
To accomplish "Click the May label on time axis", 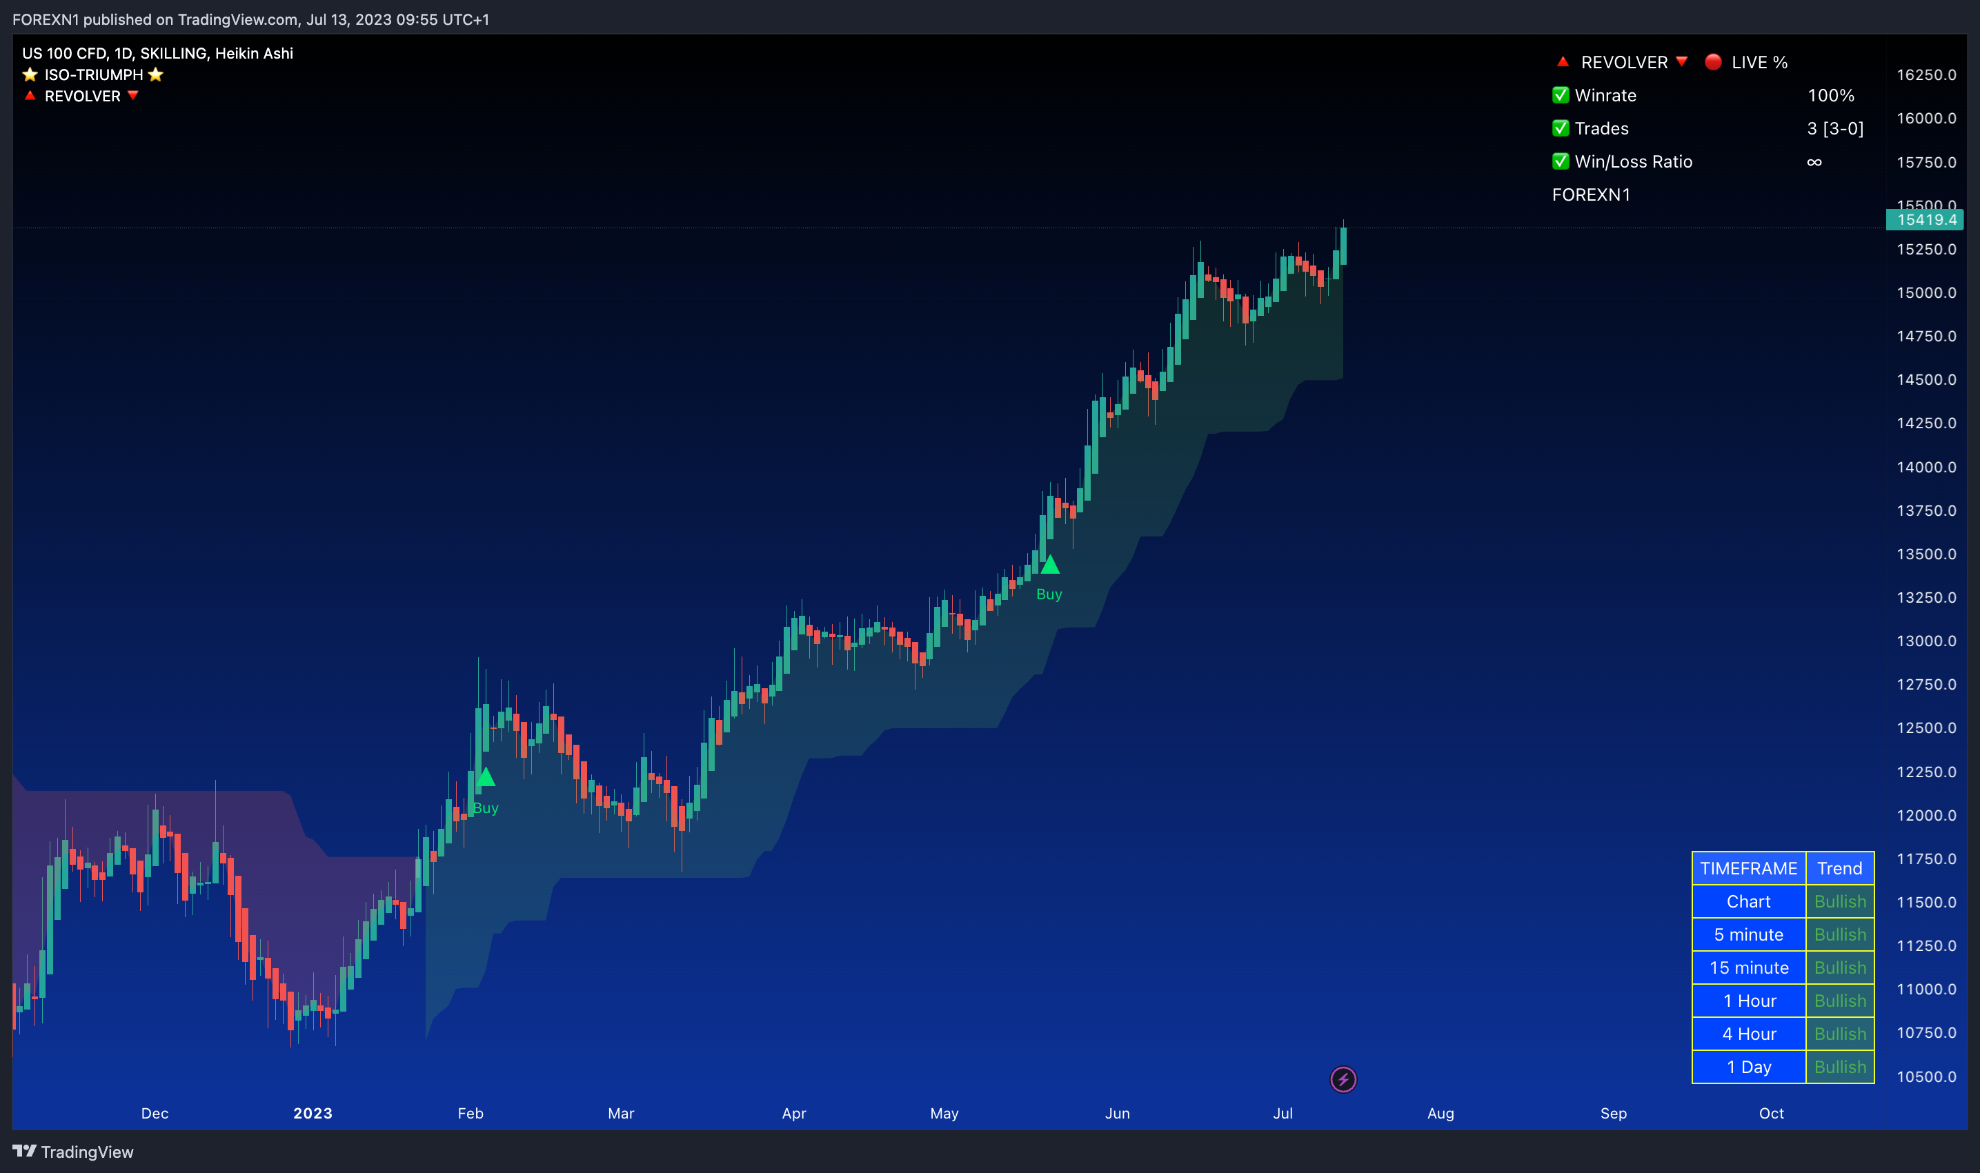I will click(x=944, y=1113).
